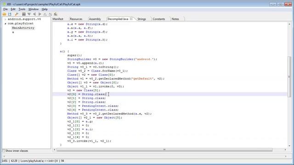294x165 pixels.
Task: Click line 'a.i = new String(a.h);'
Action: [87, 40]
